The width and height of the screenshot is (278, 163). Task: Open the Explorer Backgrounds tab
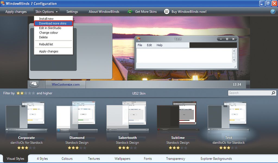(x=216, y=159)
